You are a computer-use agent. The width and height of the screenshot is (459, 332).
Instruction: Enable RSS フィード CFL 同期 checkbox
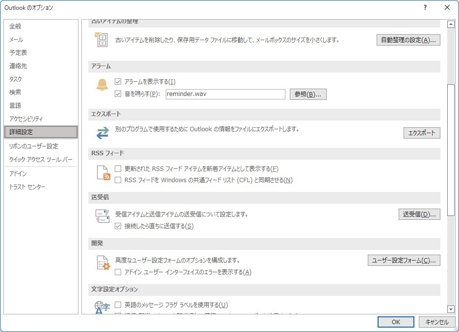click(118, 180)
